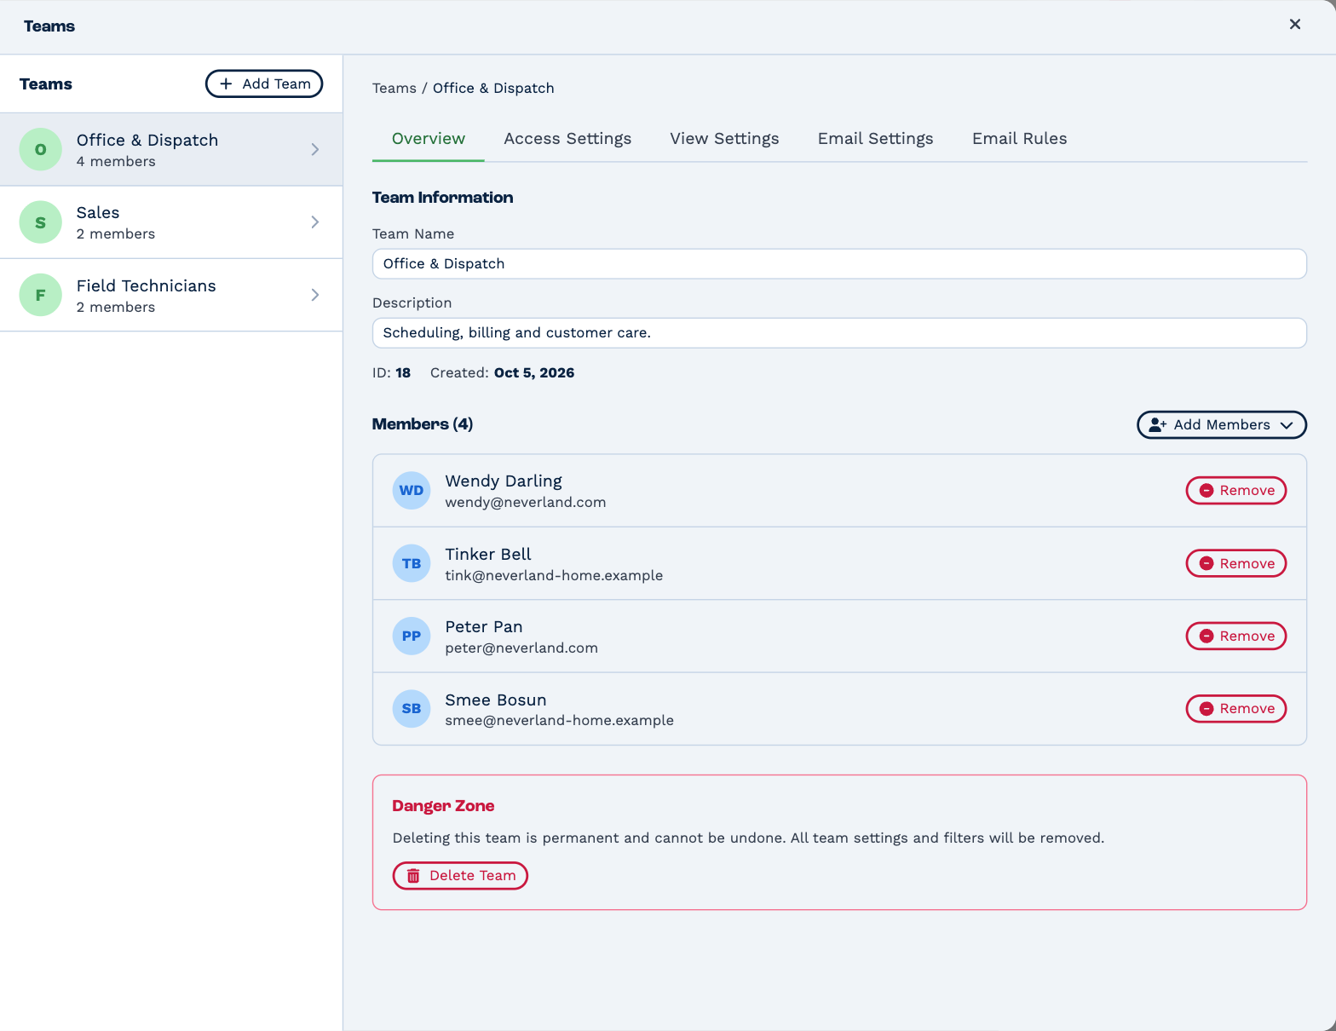This screenshot has width=1336, height=1031.
Task: Click the PP avatar for Peter Pan
Action: point(412,636)
